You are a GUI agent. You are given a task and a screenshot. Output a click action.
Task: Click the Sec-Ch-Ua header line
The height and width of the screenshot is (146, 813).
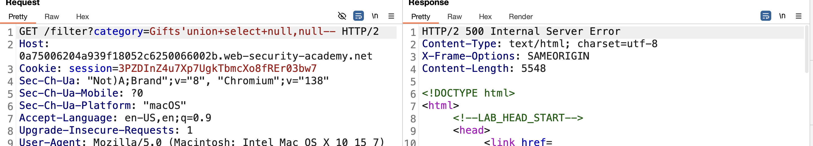pyautogui.click(x=174, y=81)
